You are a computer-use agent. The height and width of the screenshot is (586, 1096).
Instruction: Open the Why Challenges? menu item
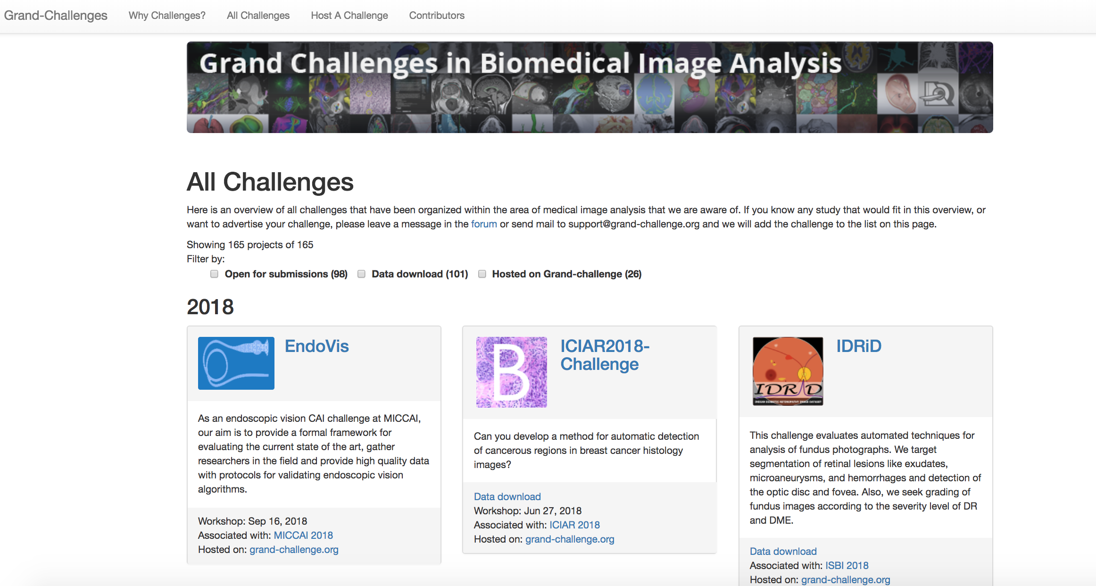(167, 16)
